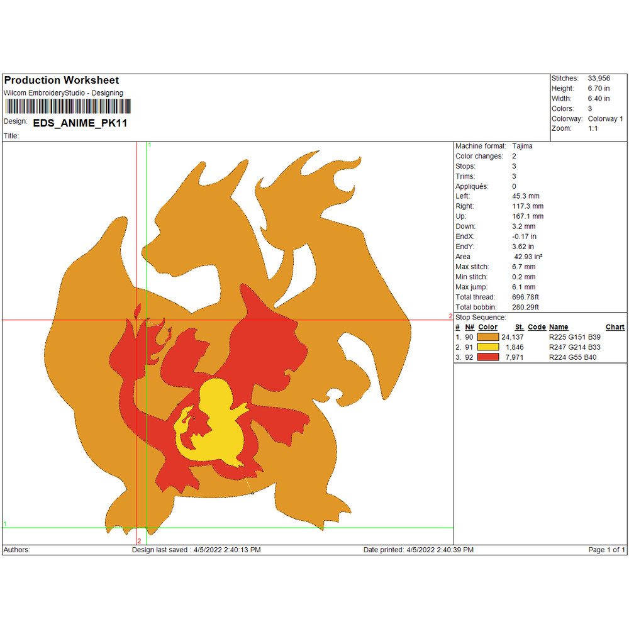Viewport: 629px width, 629px height.
Task: Click the red marker labeled 2 at right edge
Action: (x=450, y=316)
